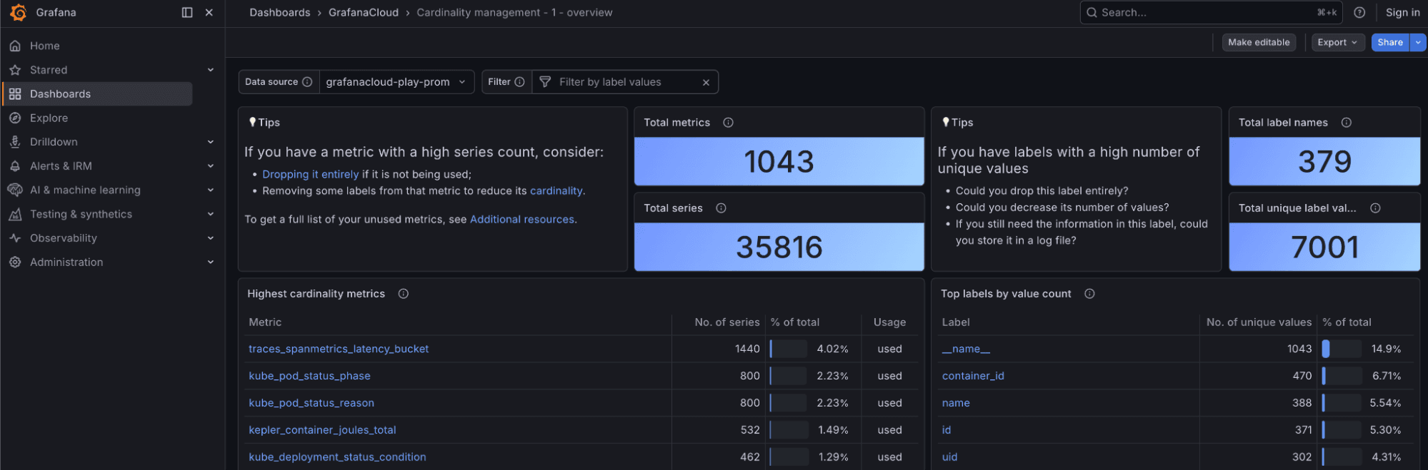Open Home from the sidebar
This screenshot has height=470, width=1428.
[44, 46]
